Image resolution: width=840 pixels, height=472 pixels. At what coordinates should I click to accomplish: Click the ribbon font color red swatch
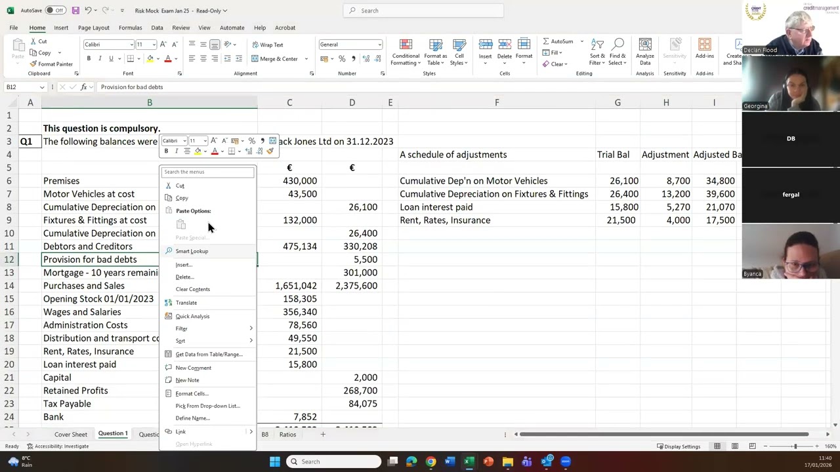pos(168,58)
